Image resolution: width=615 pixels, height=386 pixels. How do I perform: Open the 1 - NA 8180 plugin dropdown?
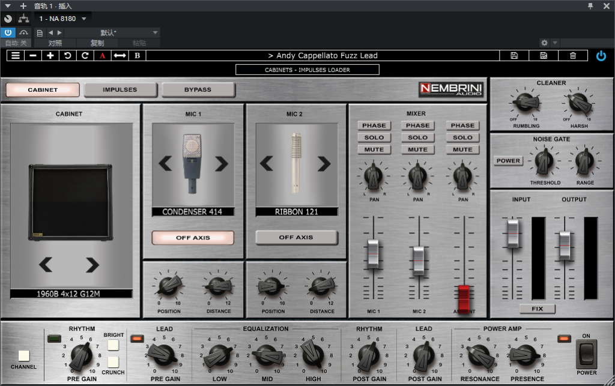click(x=84, y=19)
